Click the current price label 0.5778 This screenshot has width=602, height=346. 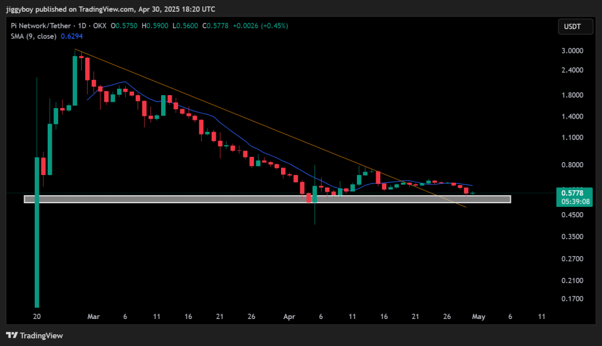click(x=572, y=193)
